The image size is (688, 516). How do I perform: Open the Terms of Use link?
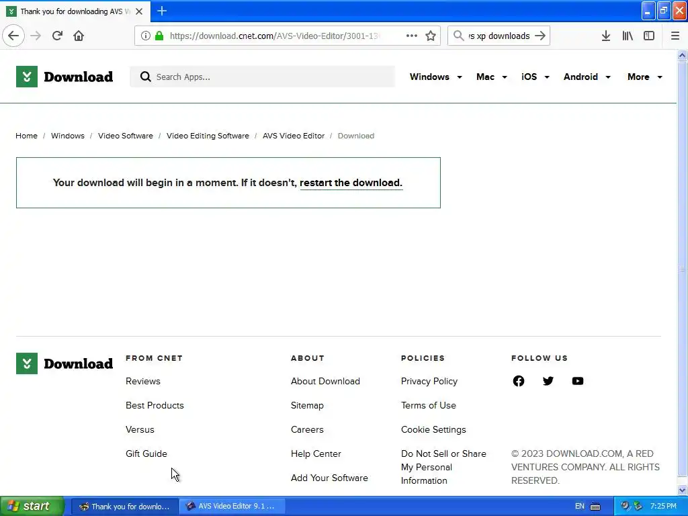(x=428, y=405)
